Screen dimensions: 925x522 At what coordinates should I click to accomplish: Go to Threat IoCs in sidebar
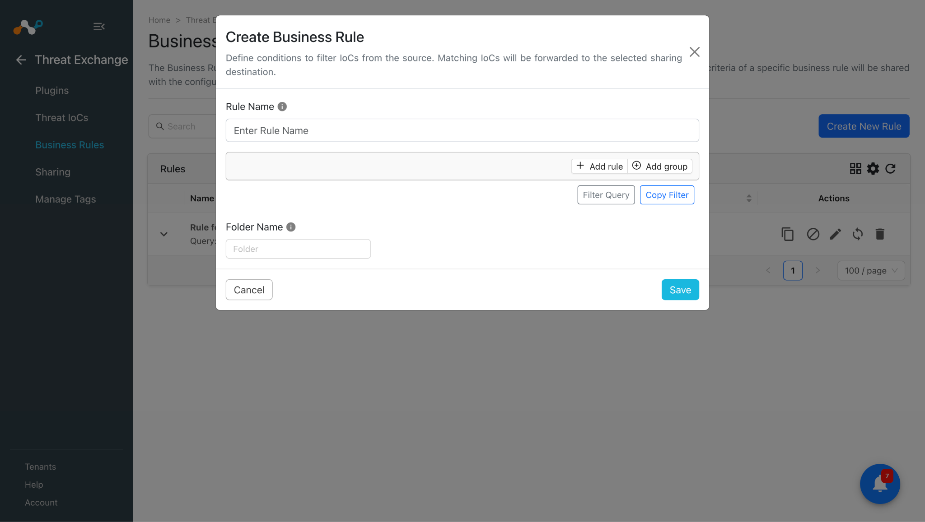click(62, 118)
